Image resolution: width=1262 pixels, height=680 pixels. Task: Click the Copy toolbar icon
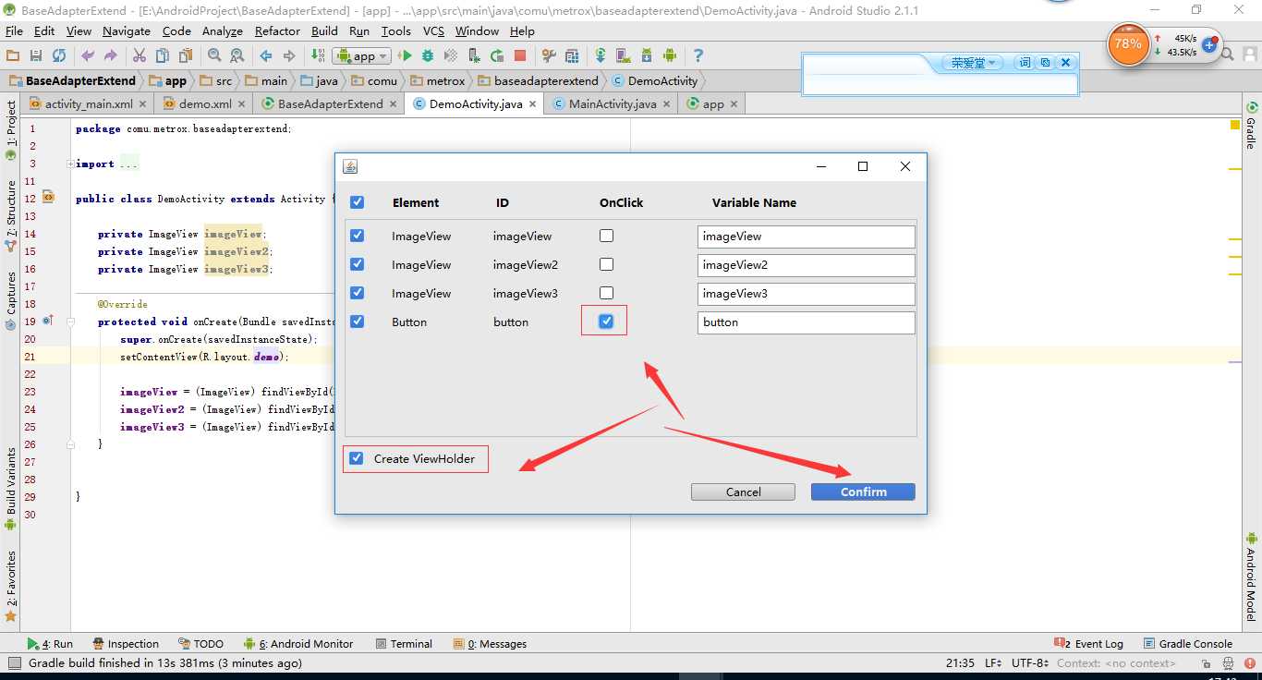[x=163, y=55]
